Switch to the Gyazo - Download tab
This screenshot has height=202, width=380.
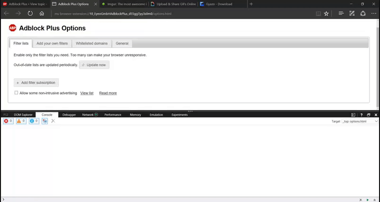[222, 4]
